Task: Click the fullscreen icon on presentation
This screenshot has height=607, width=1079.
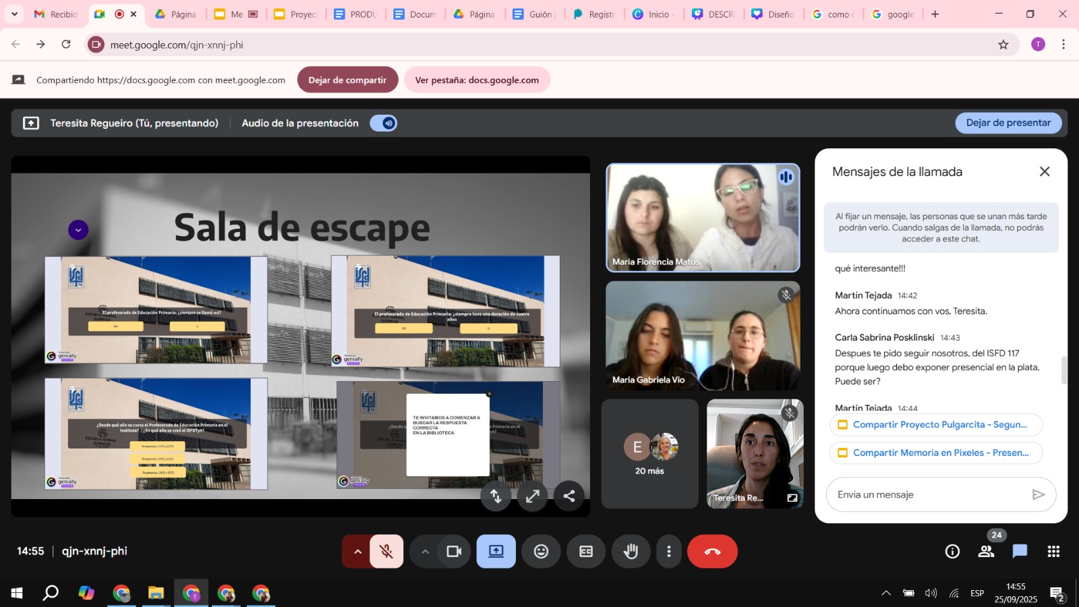Action: click(533, 496)
